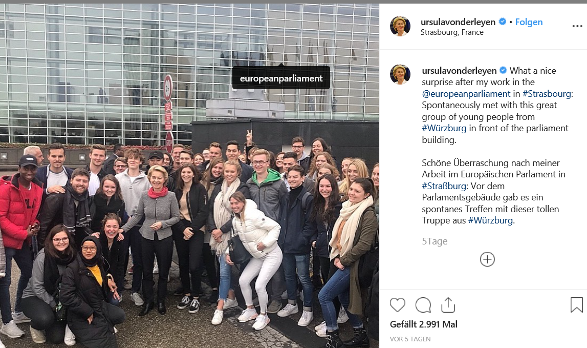Open the #Straßburg hashtag
Viewport: 587px width, 348px height.
click(444, 186)
